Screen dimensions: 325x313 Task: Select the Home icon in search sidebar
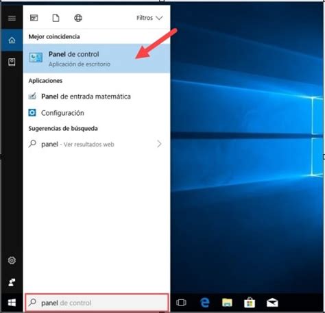pos(12,40)
